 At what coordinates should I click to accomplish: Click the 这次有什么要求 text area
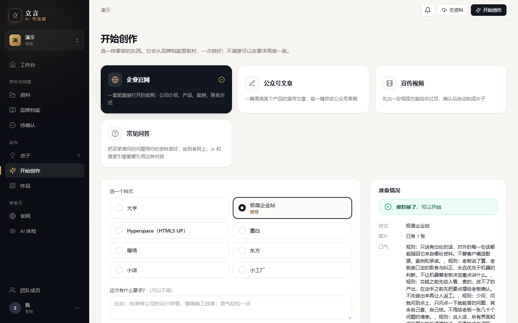[x=231, y=308]
